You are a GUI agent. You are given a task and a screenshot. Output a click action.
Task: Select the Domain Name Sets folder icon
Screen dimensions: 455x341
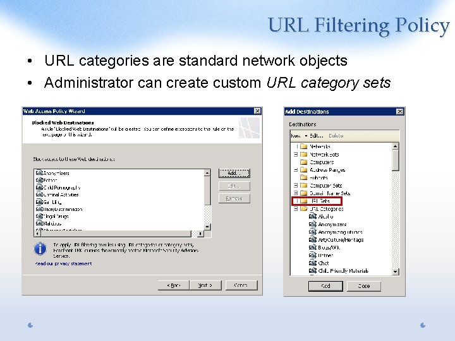click(x=304, y=193)
